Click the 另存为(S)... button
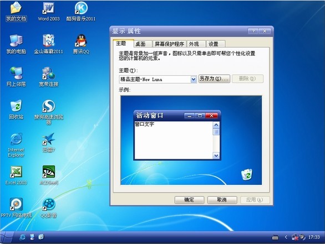 pos(214,79)
